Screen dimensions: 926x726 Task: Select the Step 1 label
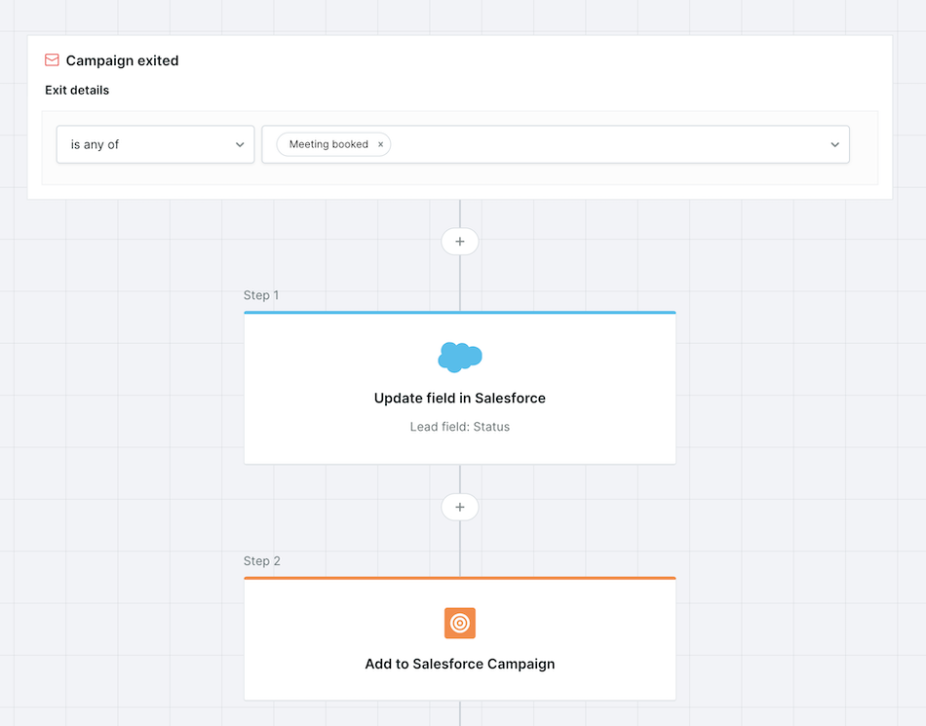pyautogui.click(x=261, y=295)
